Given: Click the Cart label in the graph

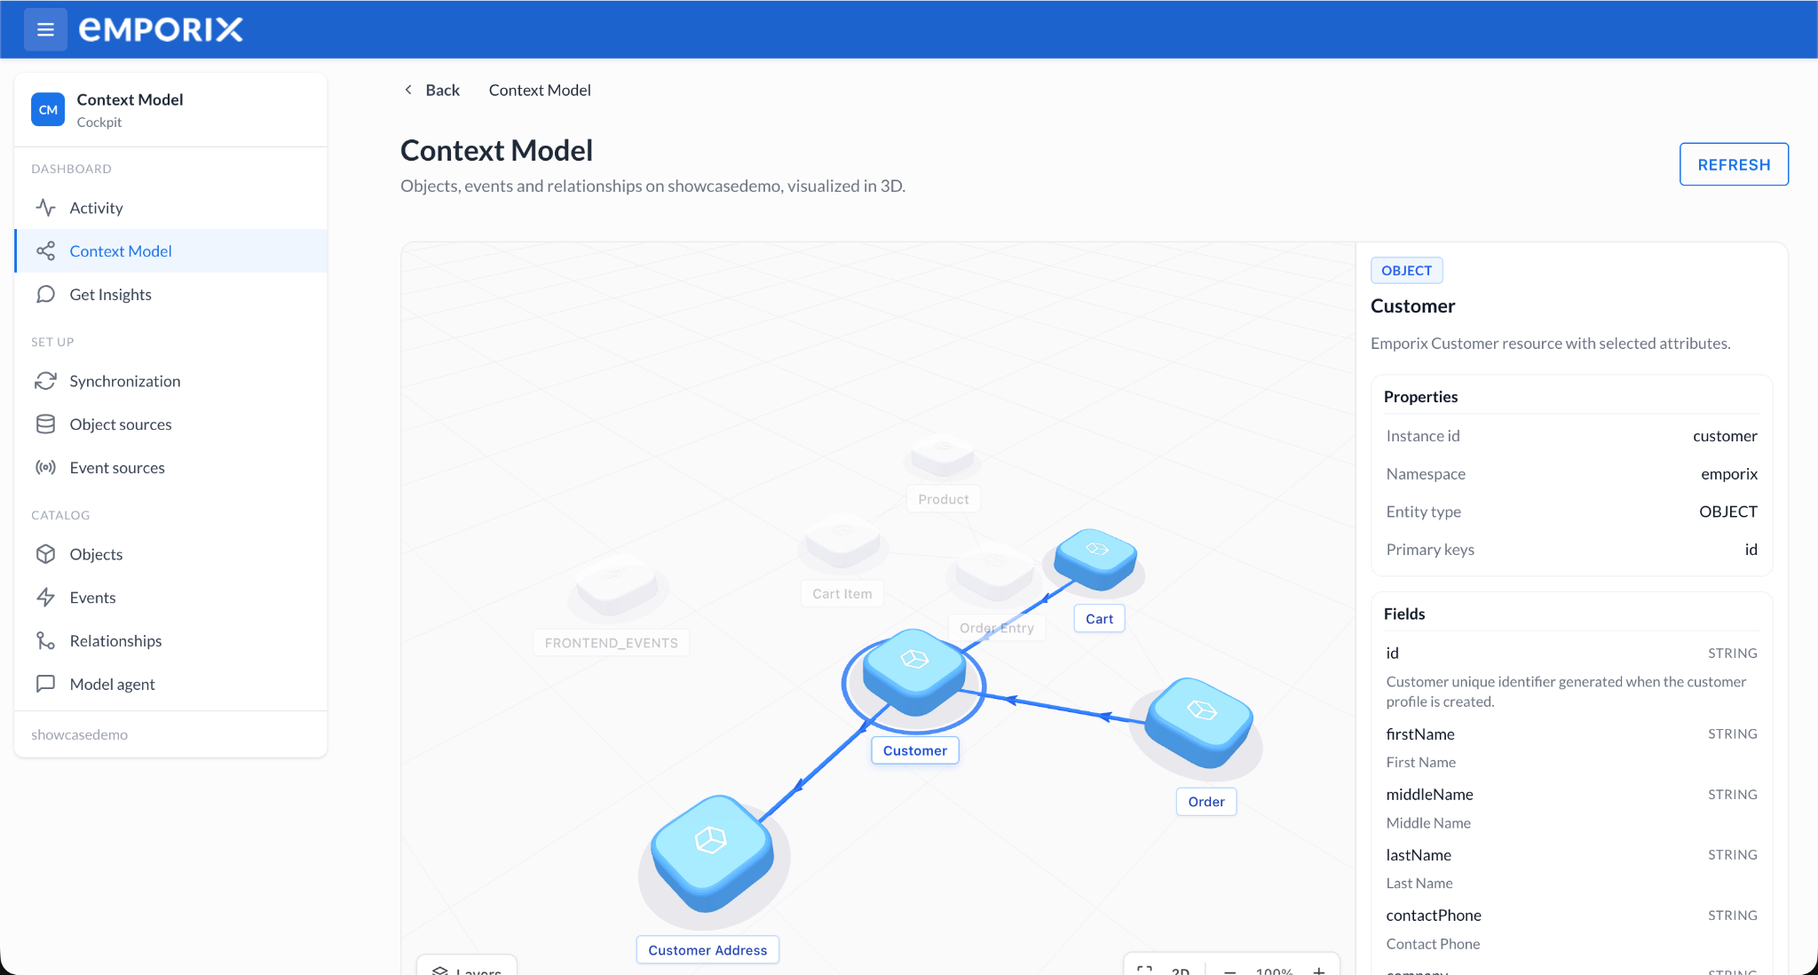Looking at the screenshot, I should click(1099, 619).
